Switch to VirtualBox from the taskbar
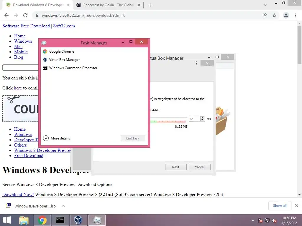302x226 pixels. (78, 220)
